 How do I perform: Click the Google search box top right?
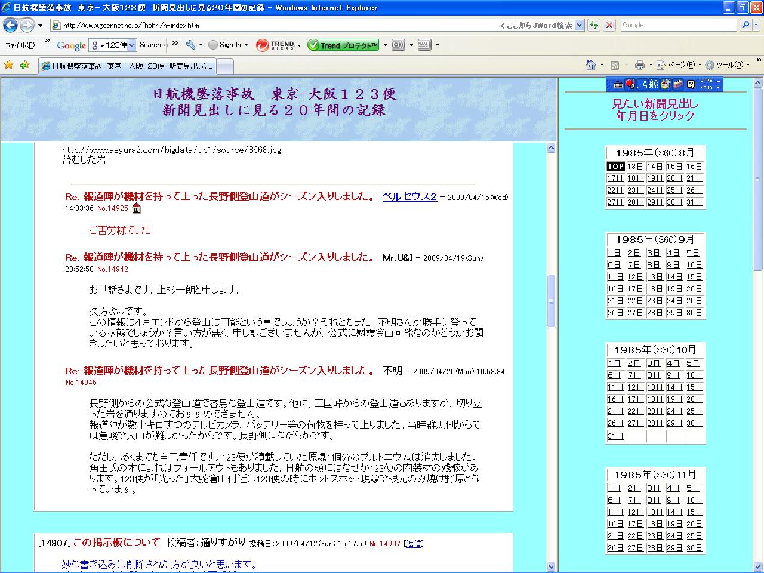[x=679, y=25]
